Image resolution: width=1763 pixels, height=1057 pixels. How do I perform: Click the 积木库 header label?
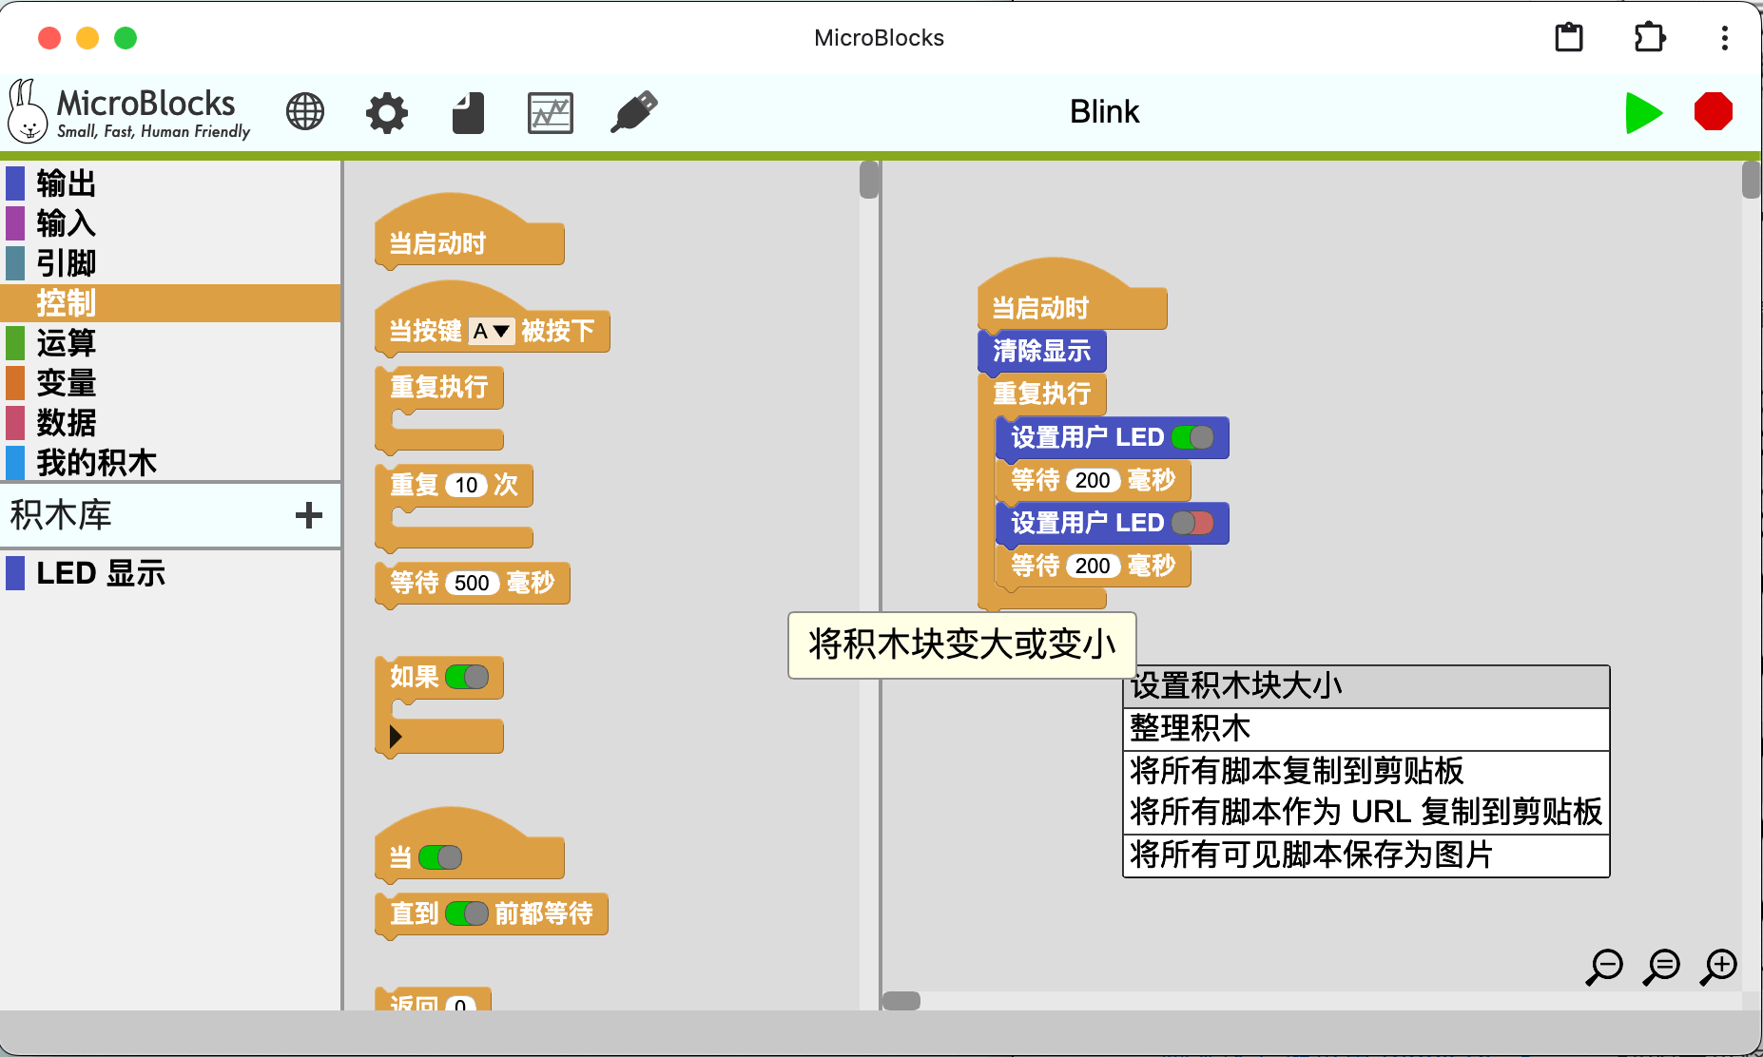point(61,515)
